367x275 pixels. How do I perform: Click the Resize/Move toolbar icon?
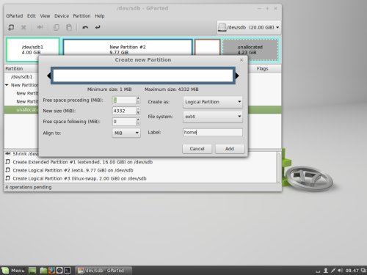point(40,27)
